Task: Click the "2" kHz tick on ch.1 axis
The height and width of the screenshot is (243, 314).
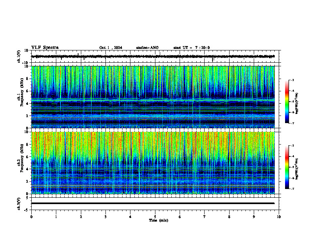Action: click(27, 116)
